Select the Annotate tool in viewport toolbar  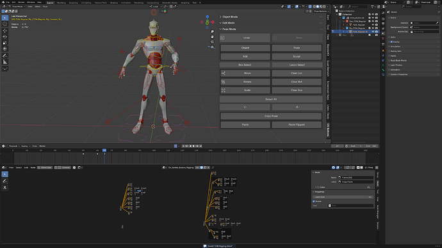point(4,56)
